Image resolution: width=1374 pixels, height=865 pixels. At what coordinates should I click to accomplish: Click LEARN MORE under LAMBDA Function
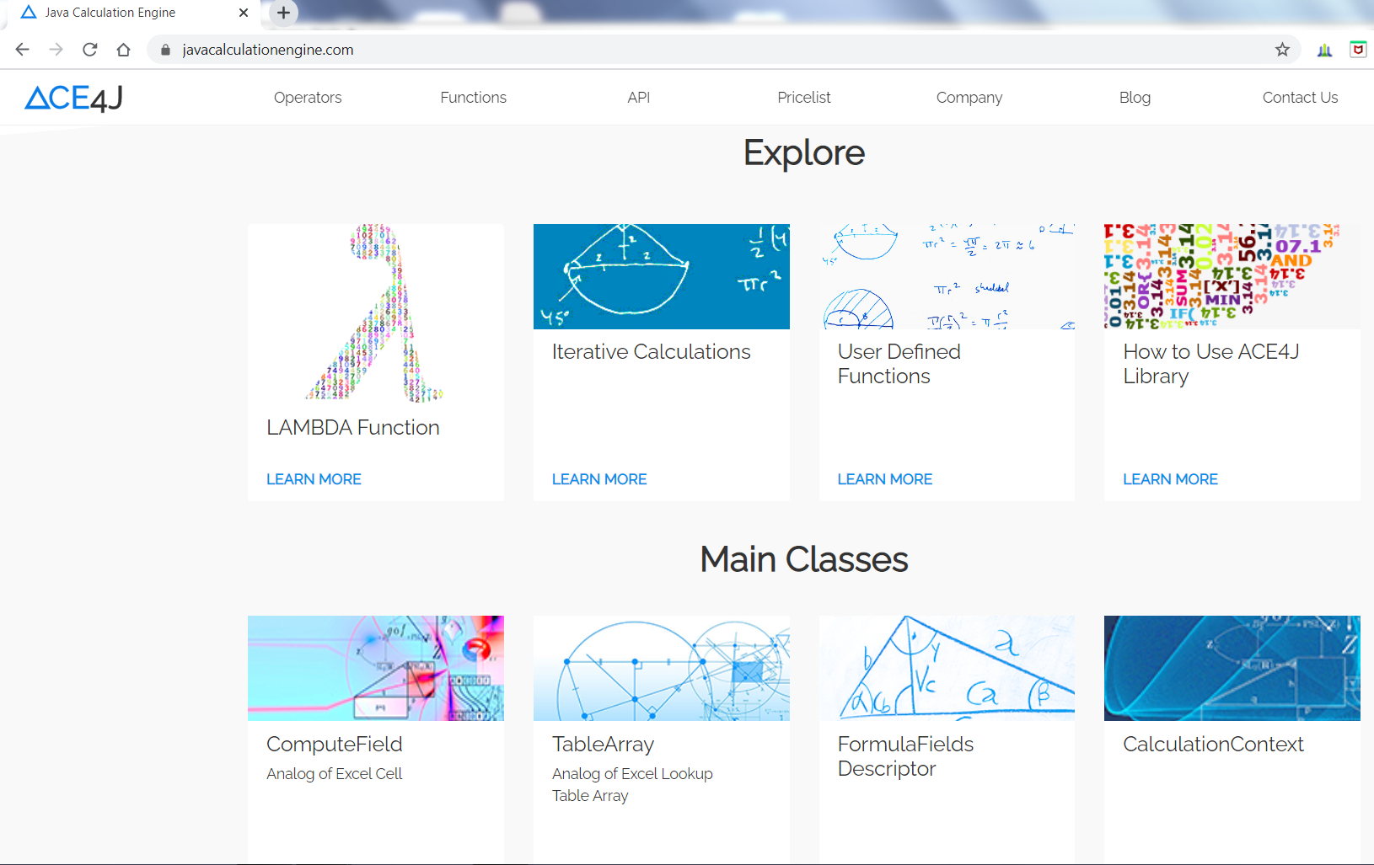313,478
